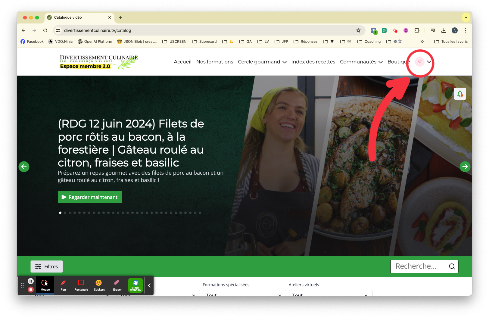Select the Mouse annotation tool

click(x=45, y=285)
